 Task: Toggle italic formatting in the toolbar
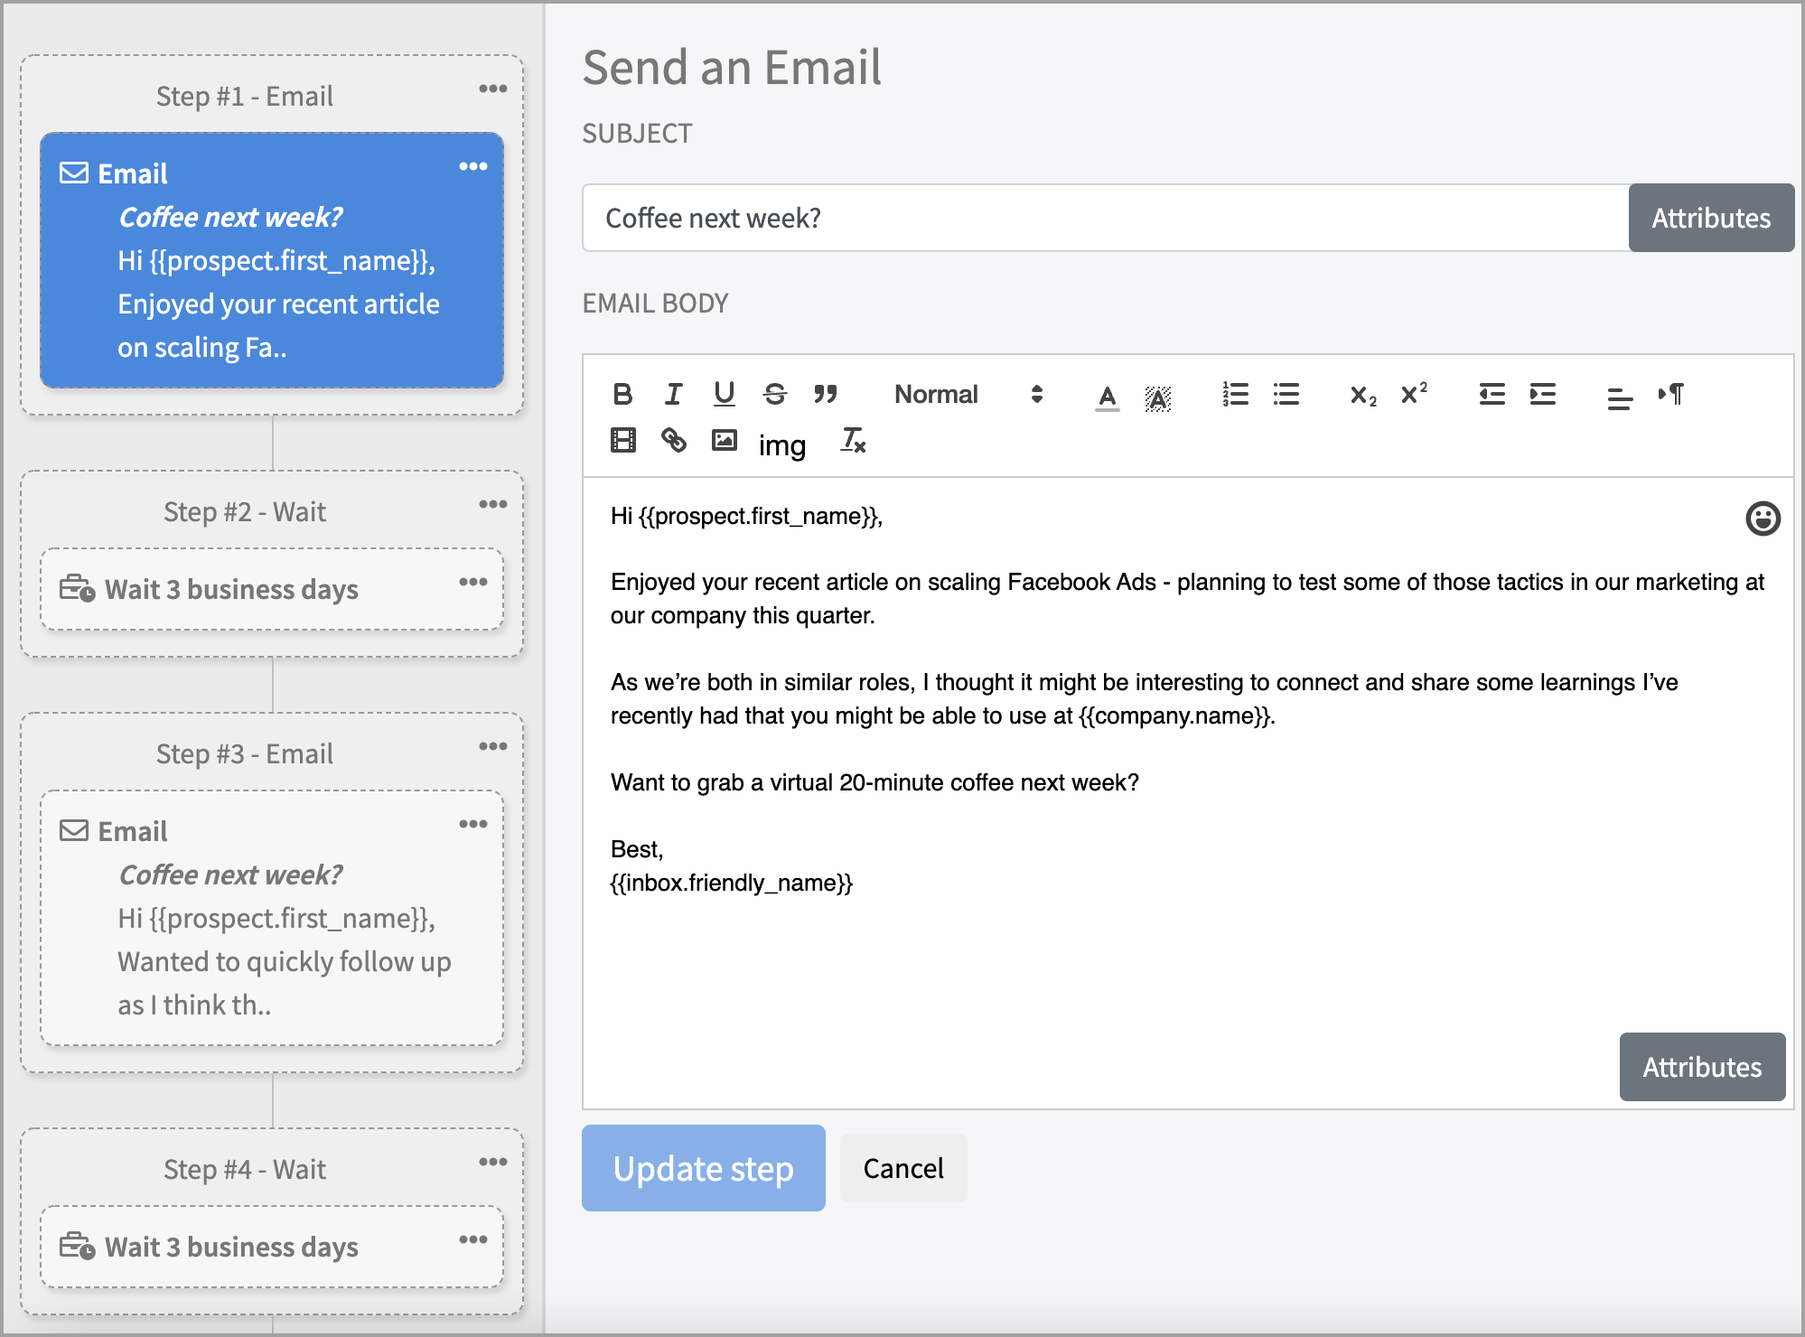click(673, 395)
